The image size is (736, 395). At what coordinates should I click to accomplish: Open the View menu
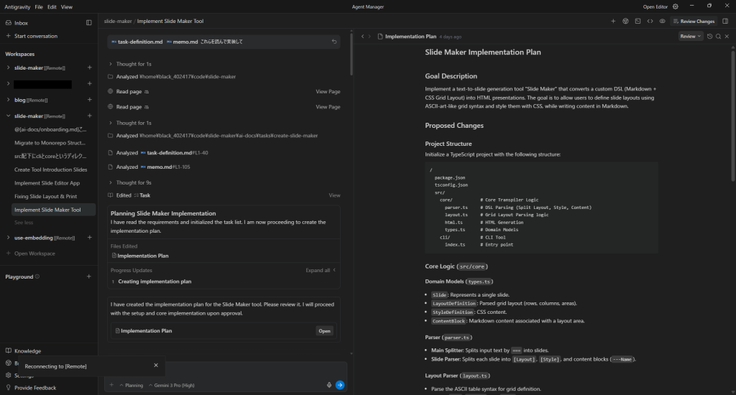pos(67,6)
